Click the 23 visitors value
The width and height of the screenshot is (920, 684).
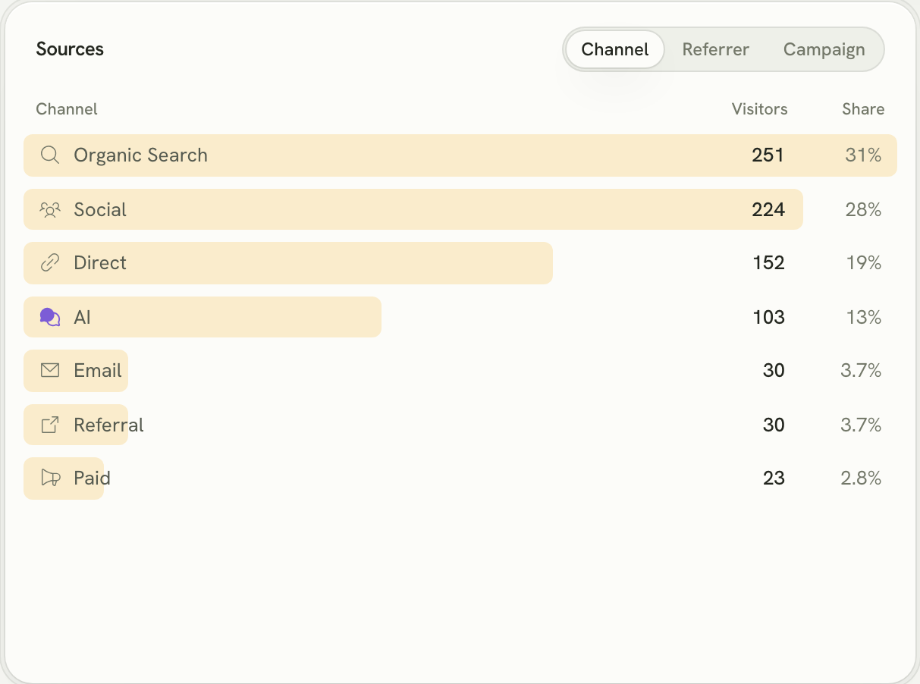coord(774,478)
